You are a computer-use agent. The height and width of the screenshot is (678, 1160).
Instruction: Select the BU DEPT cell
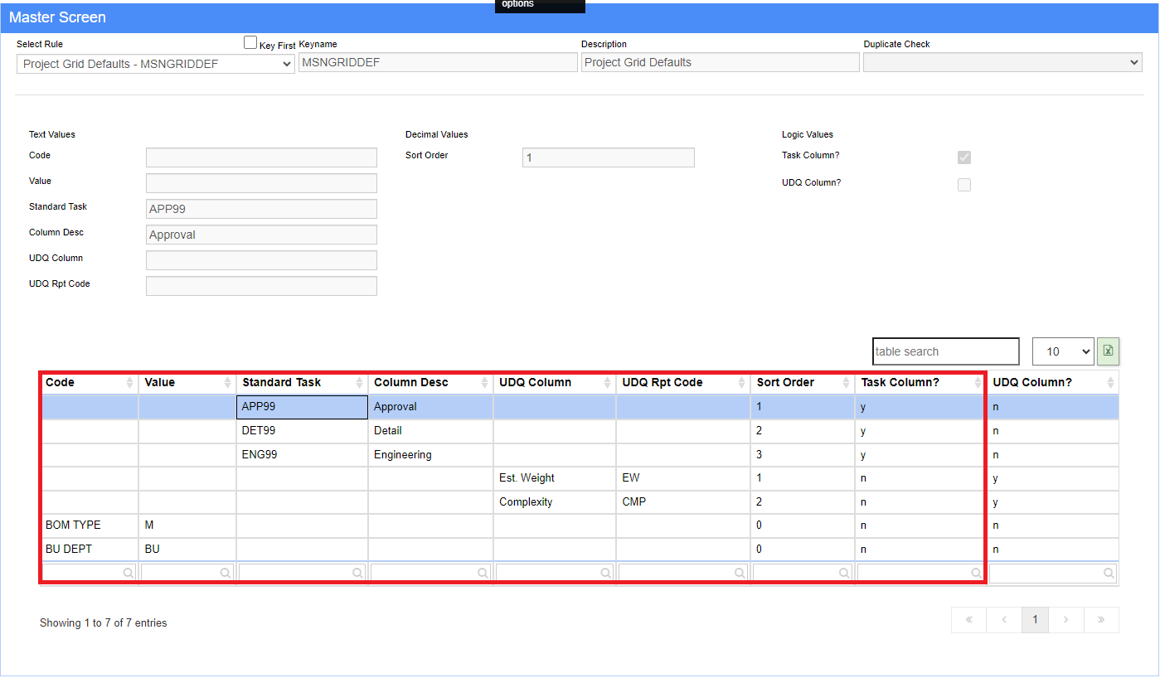(x=90, y=550)
